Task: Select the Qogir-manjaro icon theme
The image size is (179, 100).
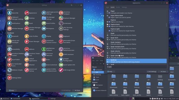Action: click(136, 43)
